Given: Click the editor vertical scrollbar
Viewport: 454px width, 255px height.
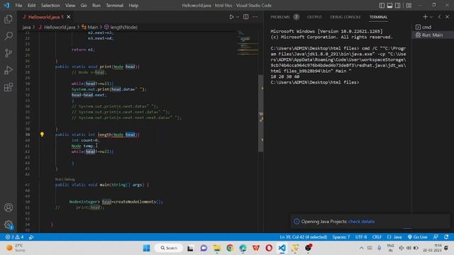Looking at the screenshot, I should [261, 113].
